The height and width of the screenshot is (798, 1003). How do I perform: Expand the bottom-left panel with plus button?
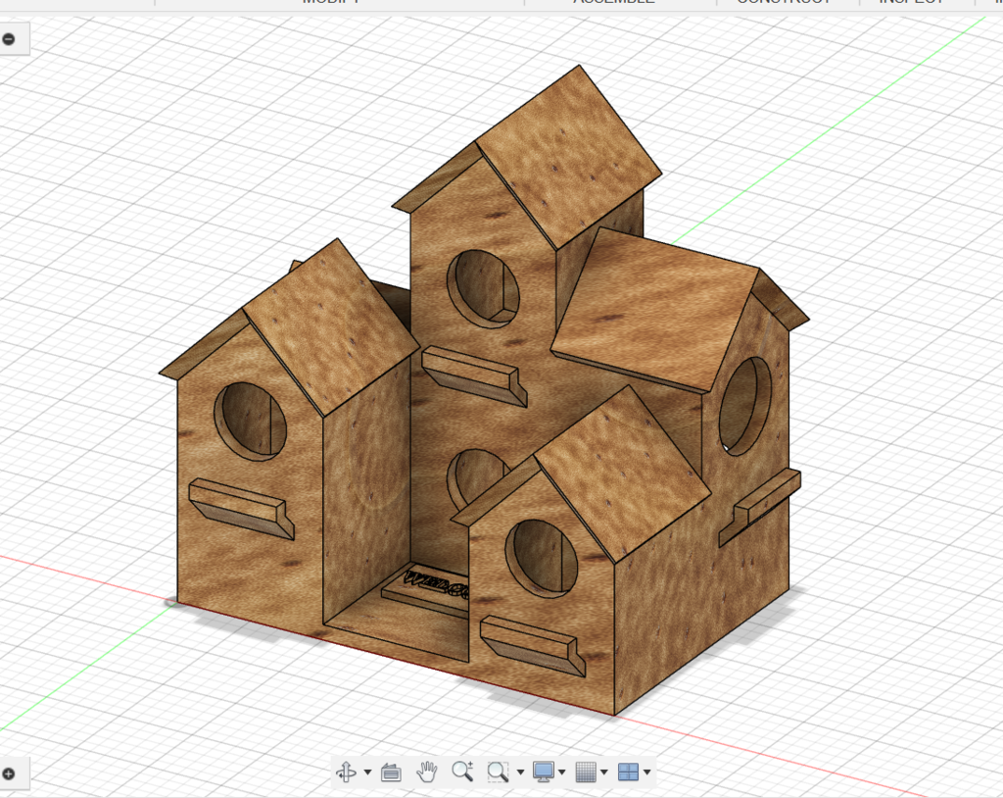click(x=8, y=773)
